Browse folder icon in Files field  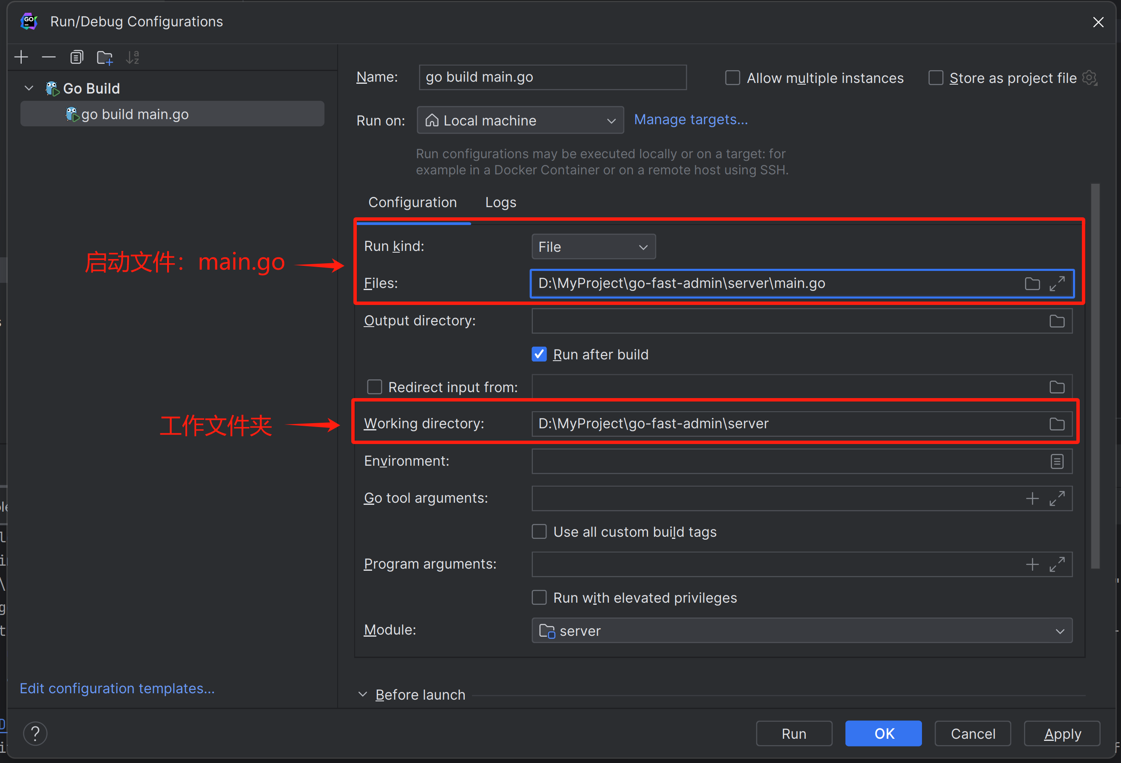[x=1032, y=284]
